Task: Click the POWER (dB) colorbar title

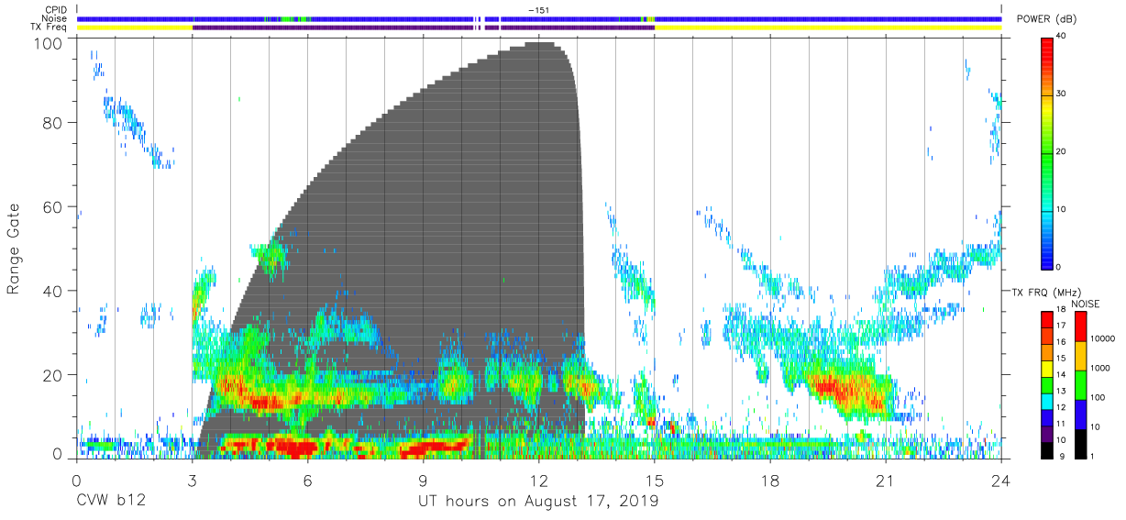Action: pos(1046,20)
